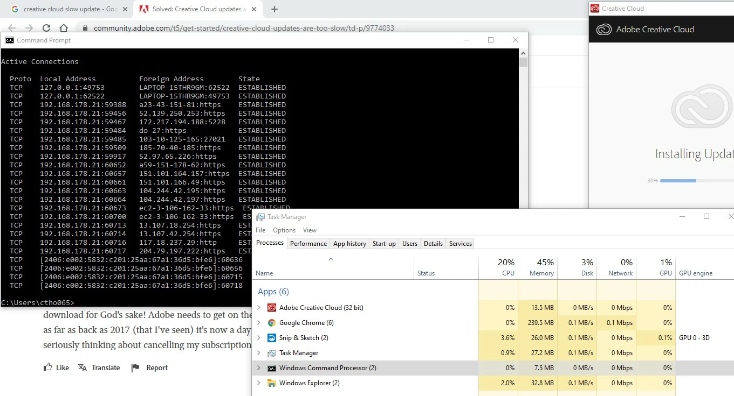Click the Task Manager title bar icon

tap(260, 217)
